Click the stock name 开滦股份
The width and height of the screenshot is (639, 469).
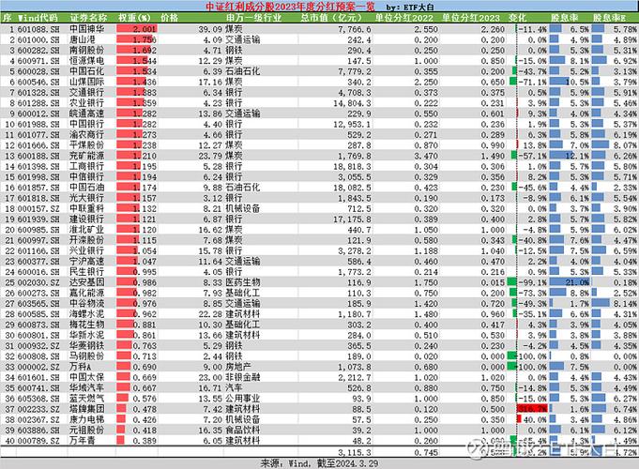87,240
